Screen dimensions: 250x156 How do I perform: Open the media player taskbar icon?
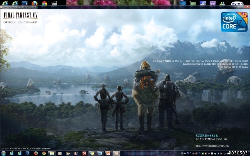(x=60, y=153)
